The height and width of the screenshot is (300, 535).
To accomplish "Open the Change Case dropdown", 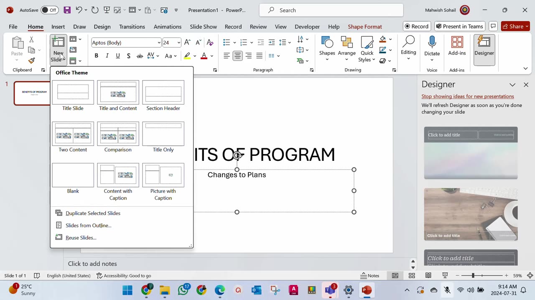I will [x=171, y=56].
